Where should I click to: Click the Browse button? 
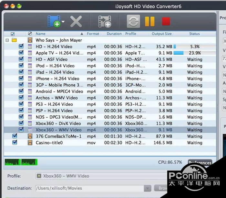(161, 188)
